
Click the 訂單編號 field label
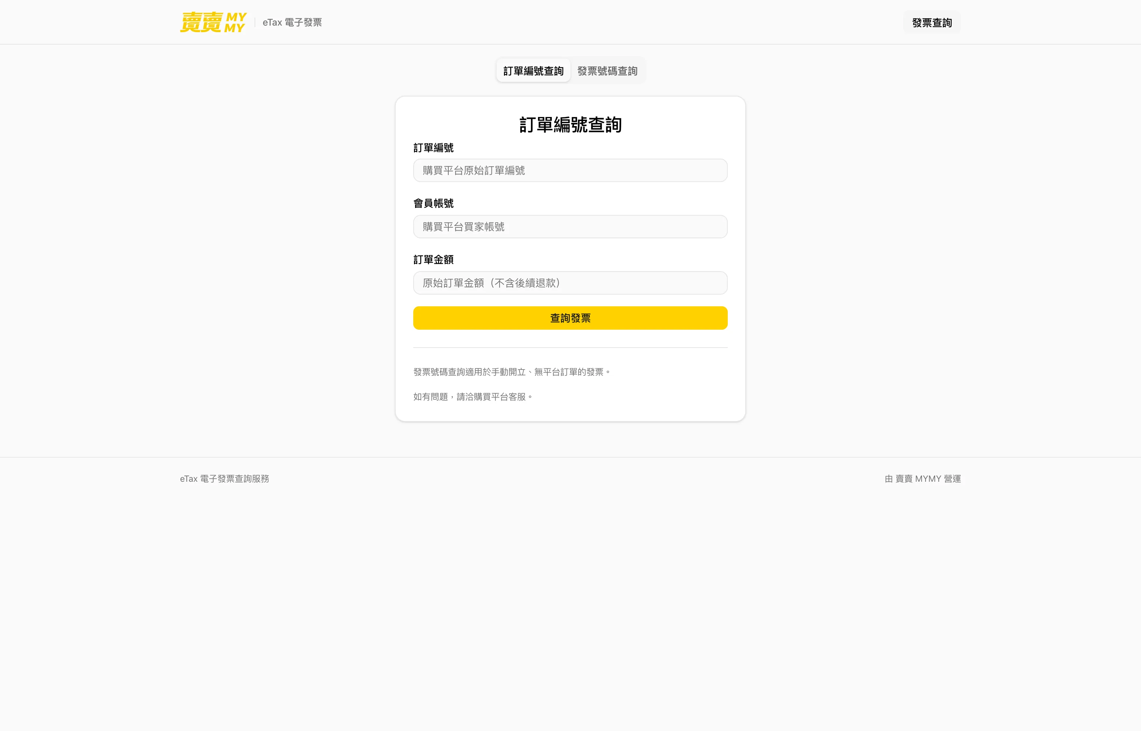433,148
